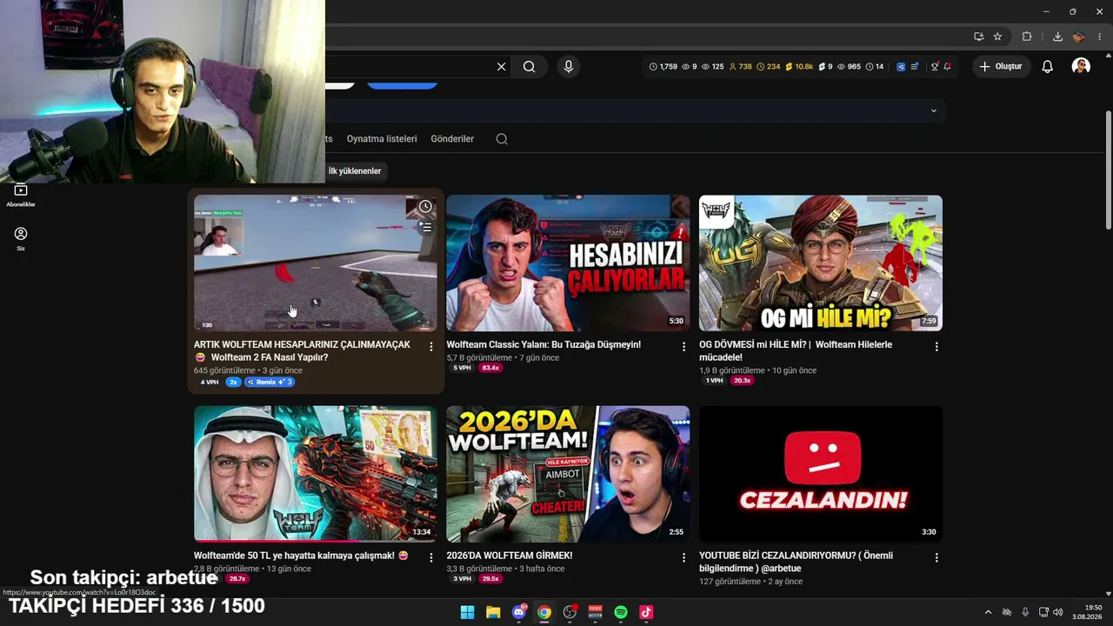Image resolution: width=1113 pixels, height=626 pixels.
Task: Open Siz in the sidebar
Action: pos(21,238)
